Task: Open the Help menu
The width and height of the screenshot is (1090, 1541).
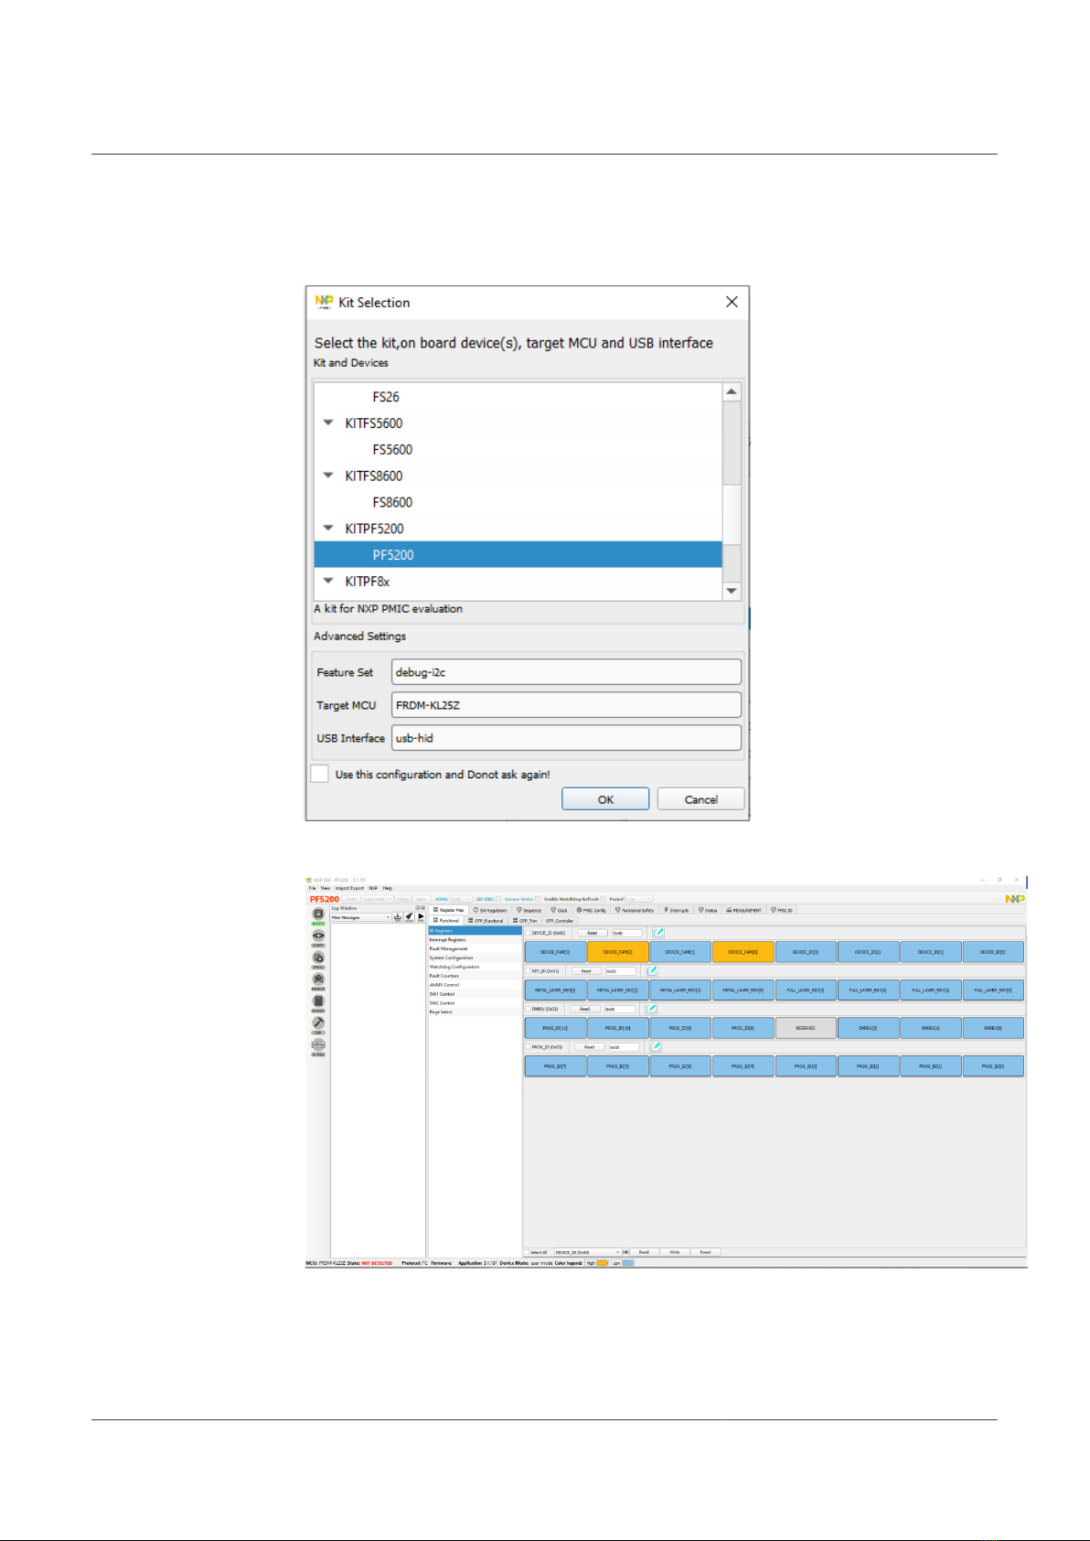Action: point(388,888)
